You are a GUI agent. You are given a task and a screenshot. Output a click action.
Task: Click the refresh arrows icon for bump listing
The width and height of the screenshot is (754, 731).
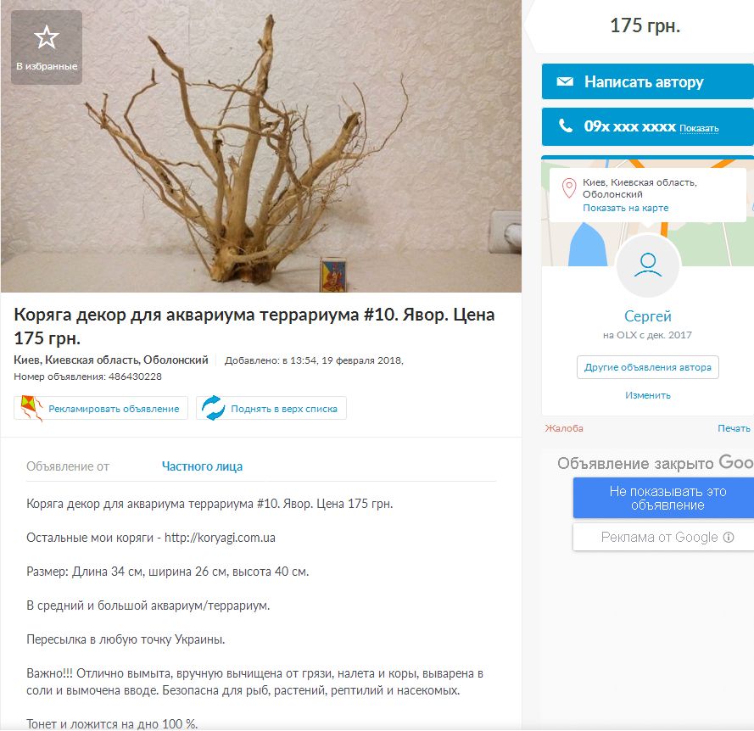click(x=213, y=408)
